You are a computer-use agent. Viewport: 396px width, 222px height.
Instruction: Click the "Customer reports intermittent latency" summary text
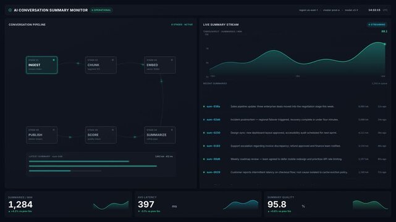click(x=289, y=173)
